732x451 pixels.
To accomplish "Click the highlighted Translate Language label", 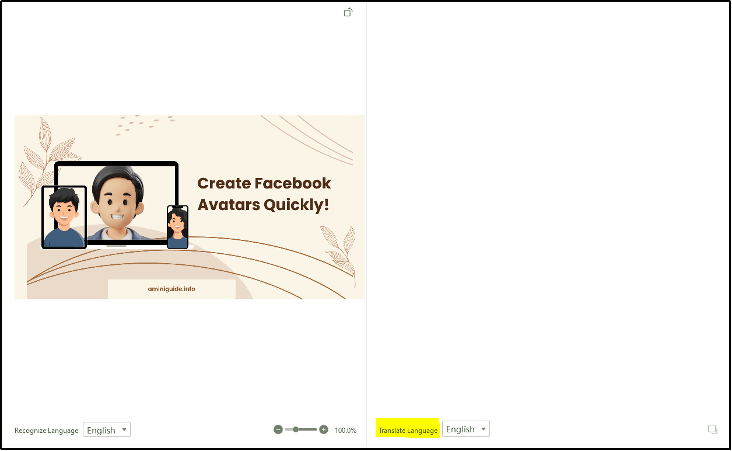I will 407,429.
